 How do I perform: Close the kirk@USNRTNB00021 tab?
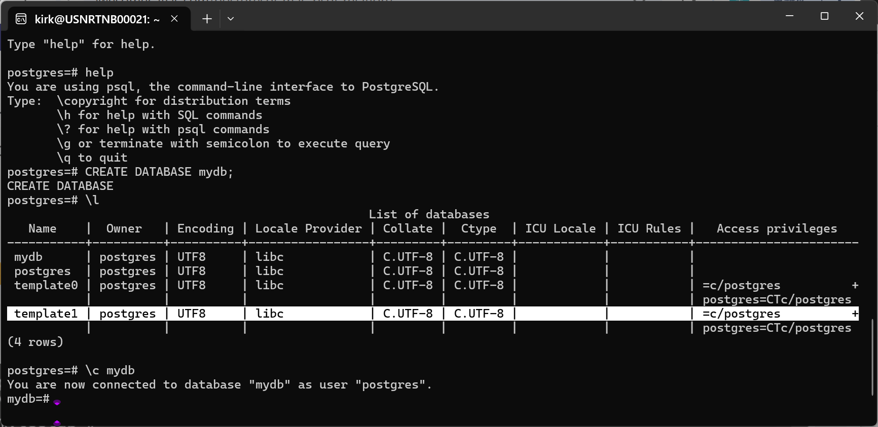(x=174, y=19)
